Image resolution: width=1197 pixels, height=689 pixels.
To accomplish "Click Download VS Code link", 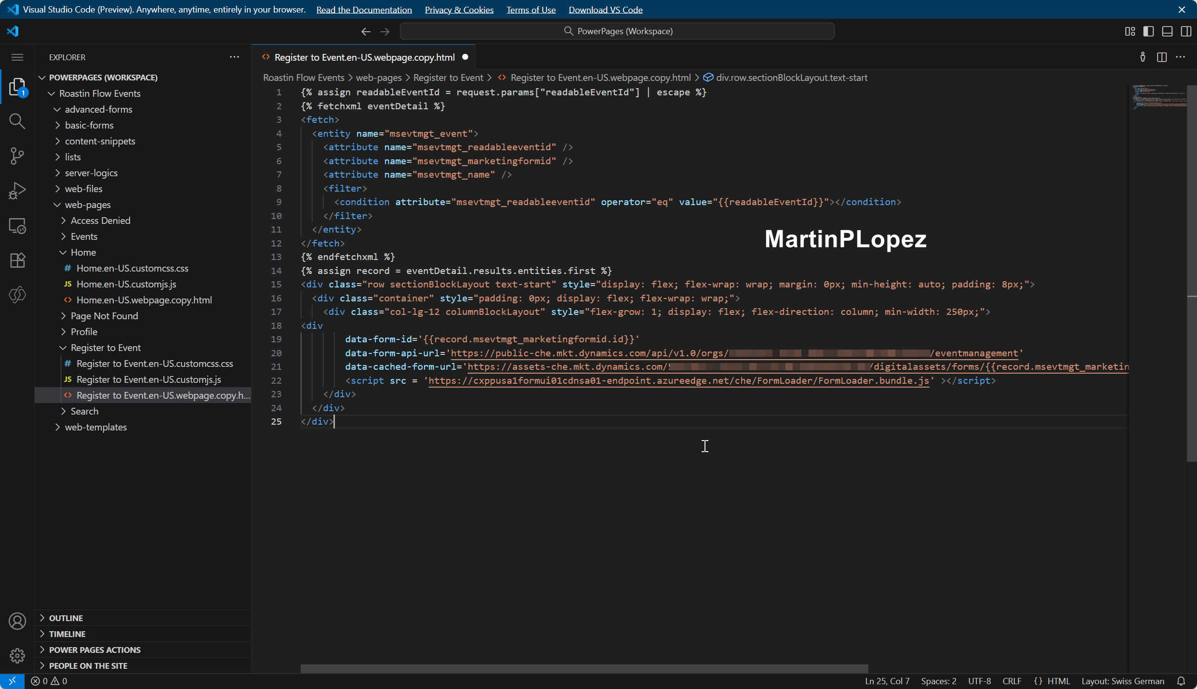I will coord(605,10).
